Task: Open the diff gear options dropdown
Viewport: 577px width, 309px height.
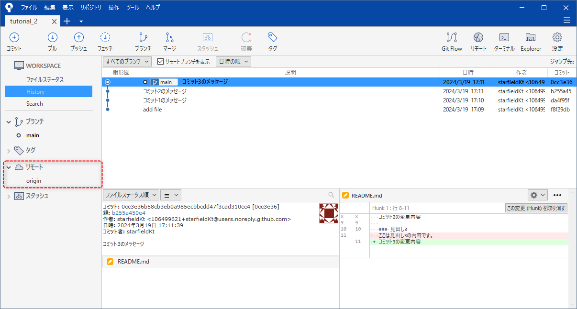Action: pyautogui.click(x=537, y=195)
